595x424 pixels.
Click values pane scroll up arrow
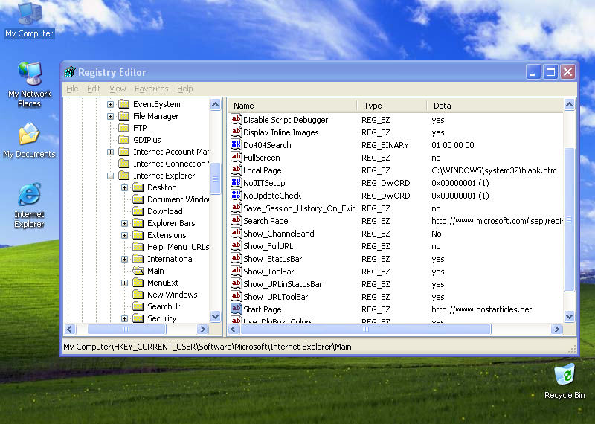[x=569, y=104]
